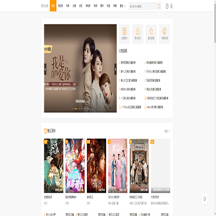
Task: Open the red warrior animation poster
Action: point(97,166)
